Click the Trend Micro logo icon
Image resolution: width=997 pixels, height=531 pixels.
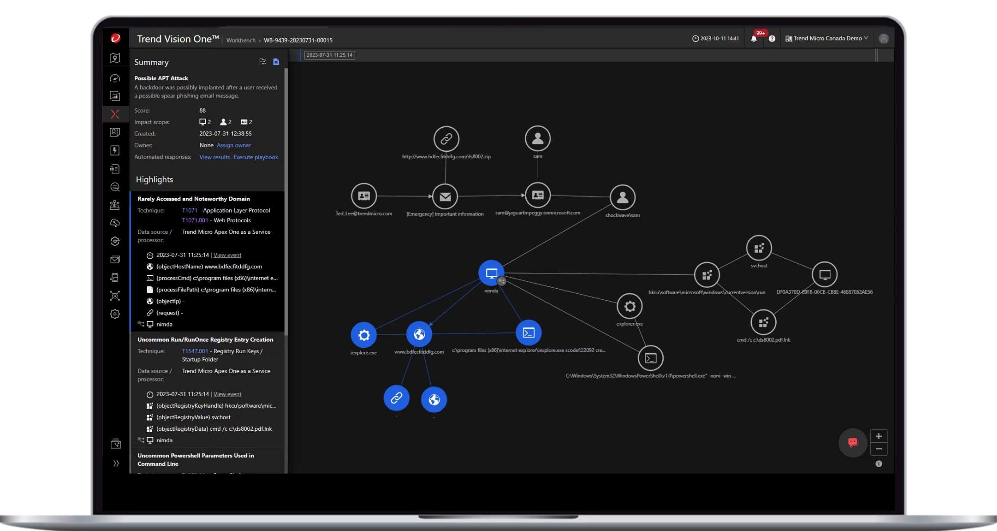click(x=115, y=38)
